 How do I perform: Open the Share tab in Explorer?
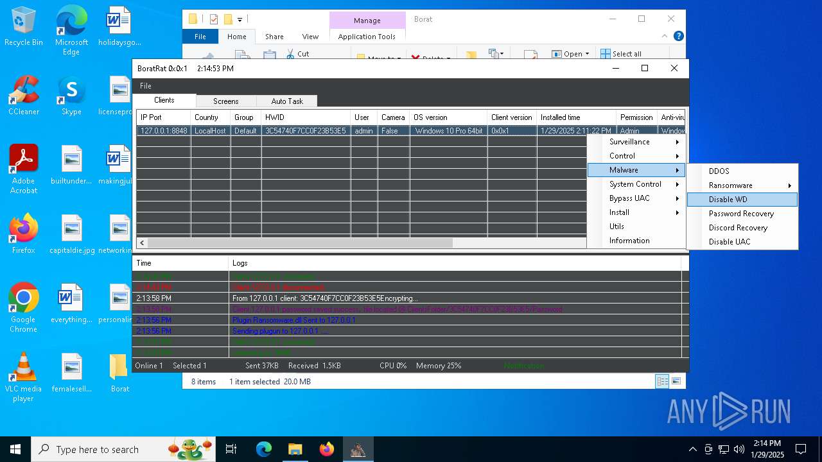(274, 37)
